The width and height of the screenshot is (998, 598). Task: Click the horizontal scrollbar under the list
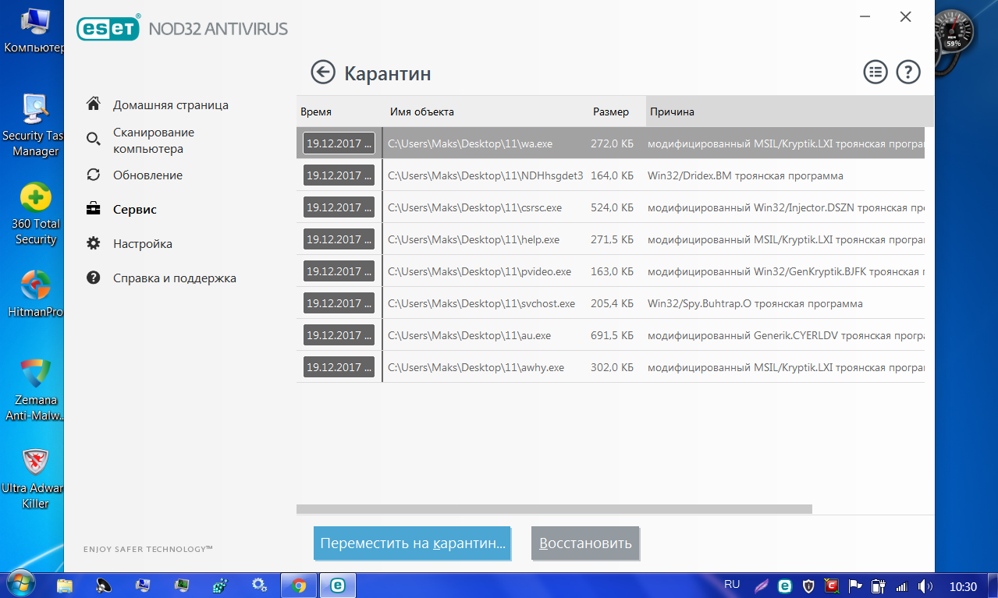[x=554, y=509]
